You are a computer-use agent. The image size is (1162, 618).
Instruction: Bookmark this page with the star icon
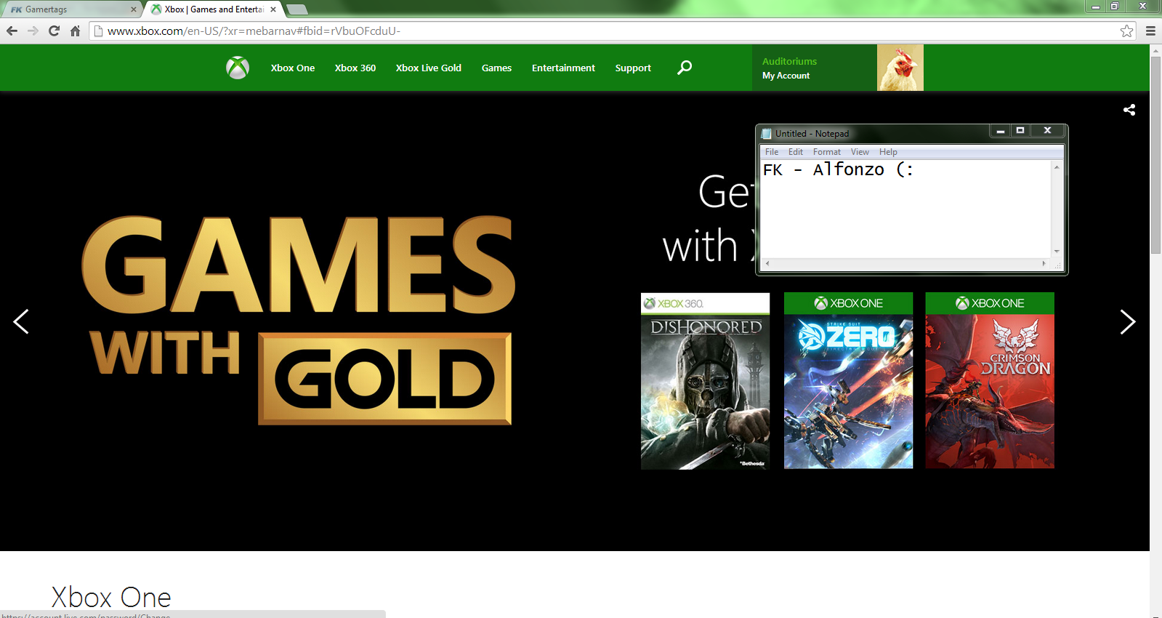pyautogui.click(x=1126, y=31)
